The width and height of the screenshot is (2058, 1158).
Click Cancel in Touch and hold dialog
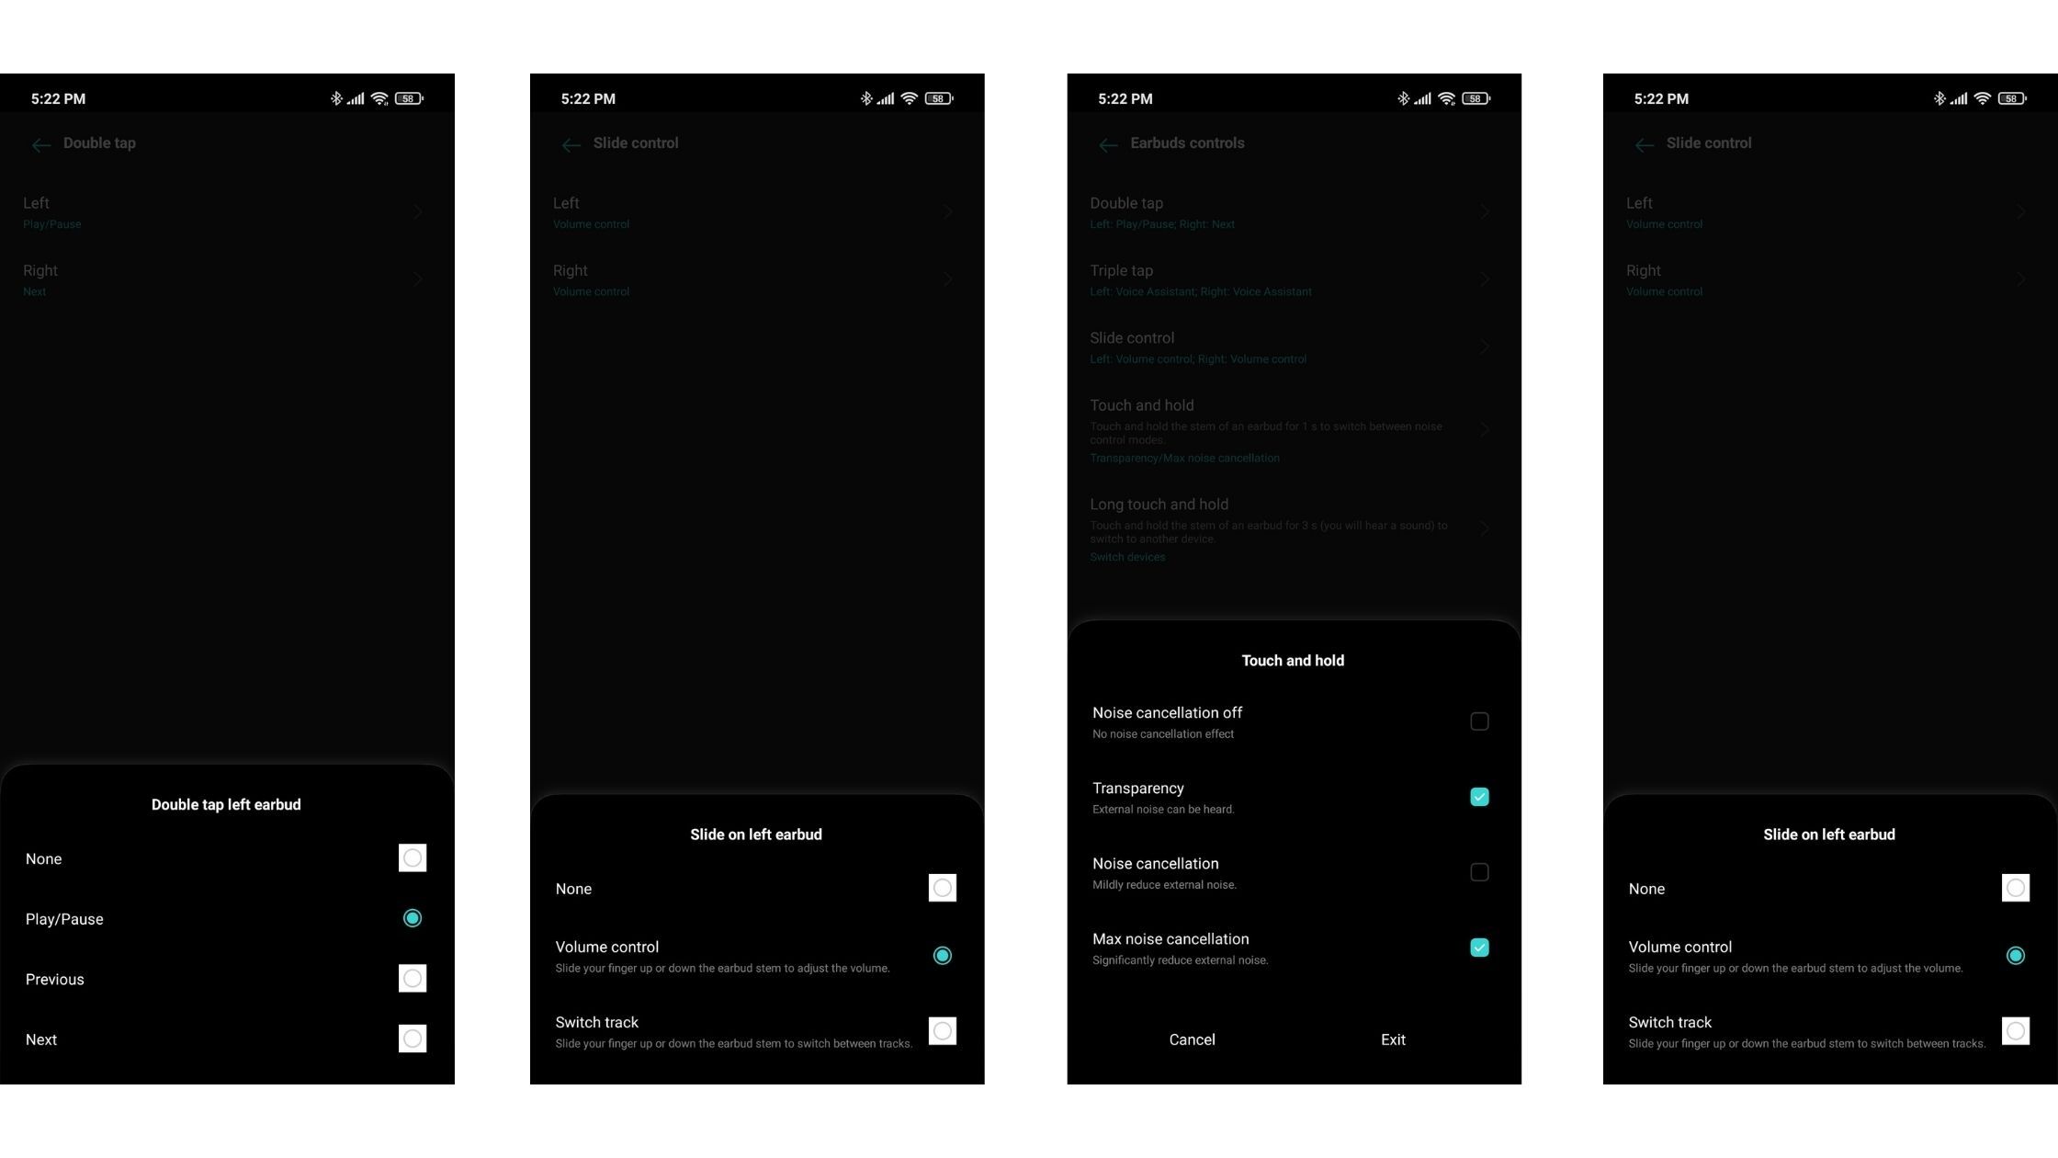point(1192,1039)
